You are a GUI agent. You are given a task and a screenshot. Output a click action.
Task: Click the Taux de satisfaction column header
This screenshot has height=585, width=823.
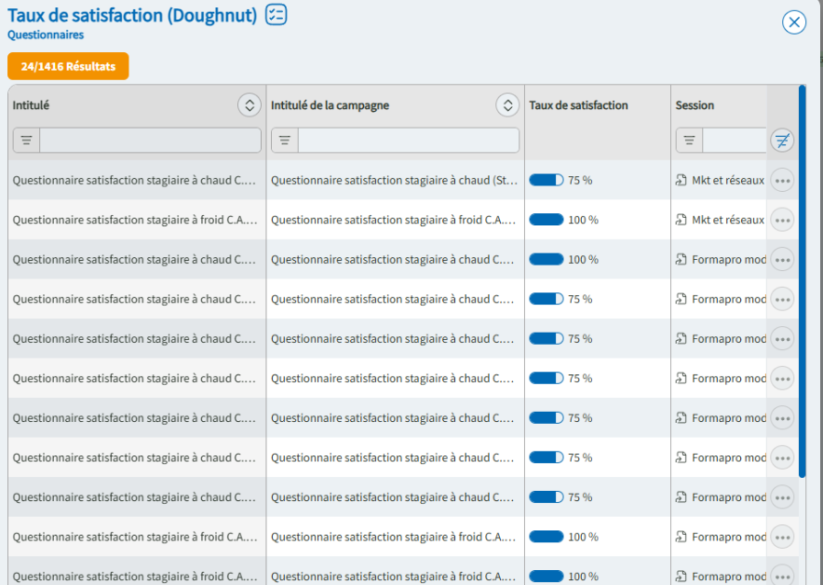[x=578, y=105]
